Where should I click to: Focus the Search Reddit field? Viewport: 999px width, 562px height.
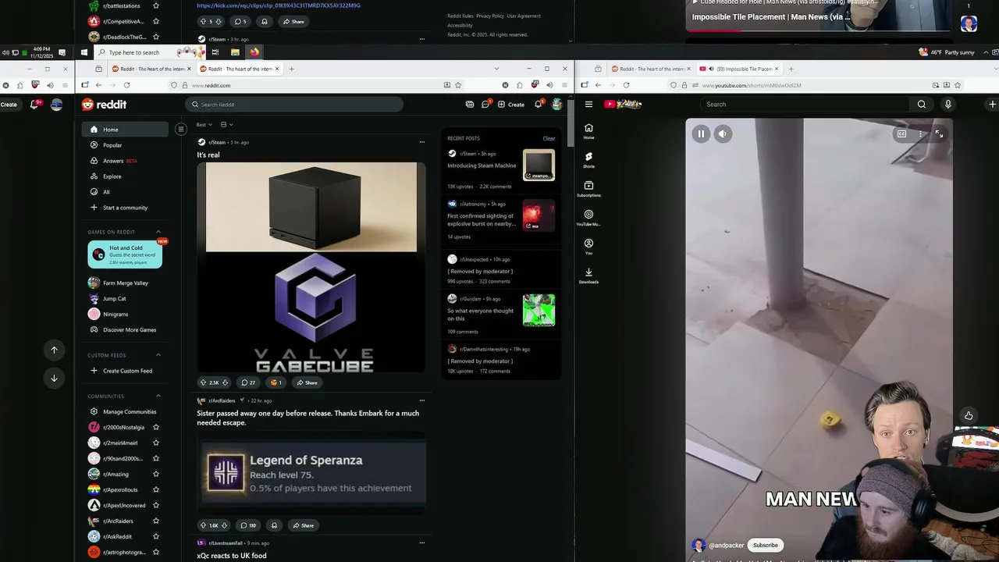pyautogui.click(x=295, y=105)
